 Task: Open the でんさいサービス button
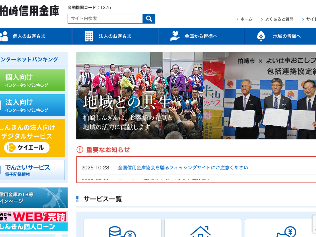32,170
